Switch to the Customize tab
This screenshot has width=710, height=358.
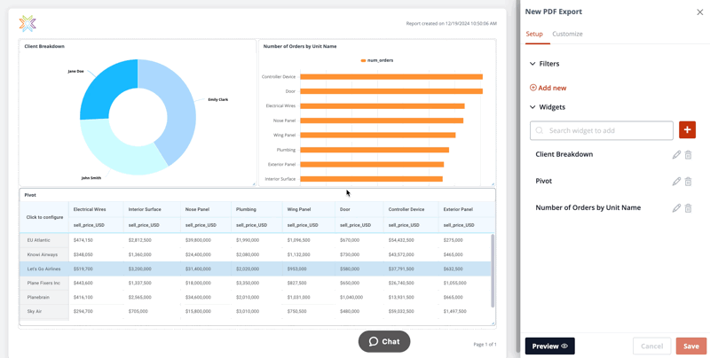(567, 34)
